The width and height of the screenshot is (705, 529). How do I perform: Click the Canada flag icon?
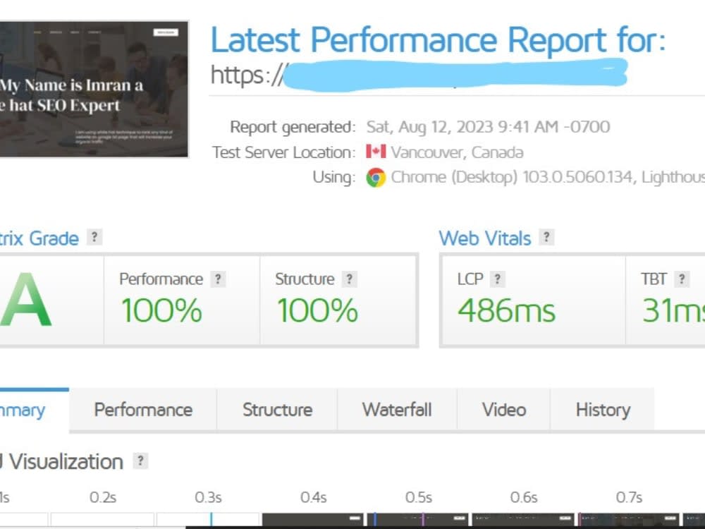click(376, 151)
